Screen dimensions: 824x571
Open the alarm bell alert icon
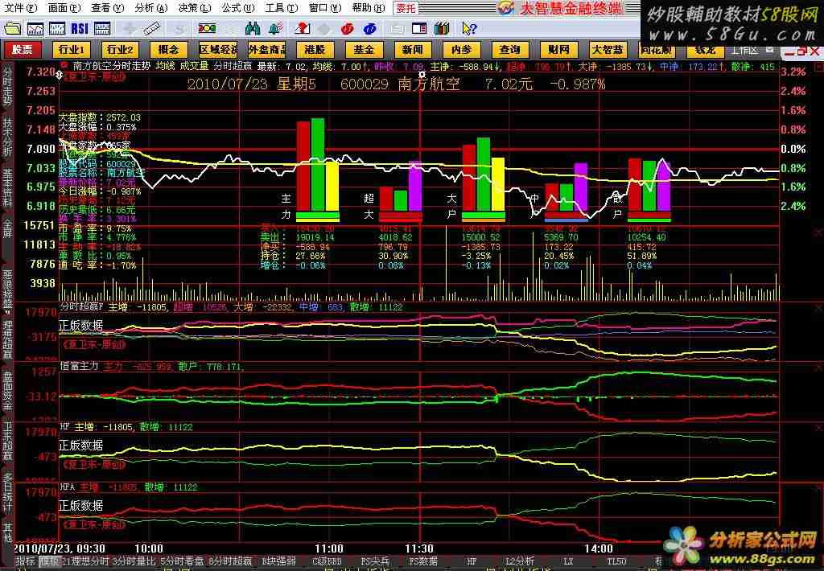[275, 28]
